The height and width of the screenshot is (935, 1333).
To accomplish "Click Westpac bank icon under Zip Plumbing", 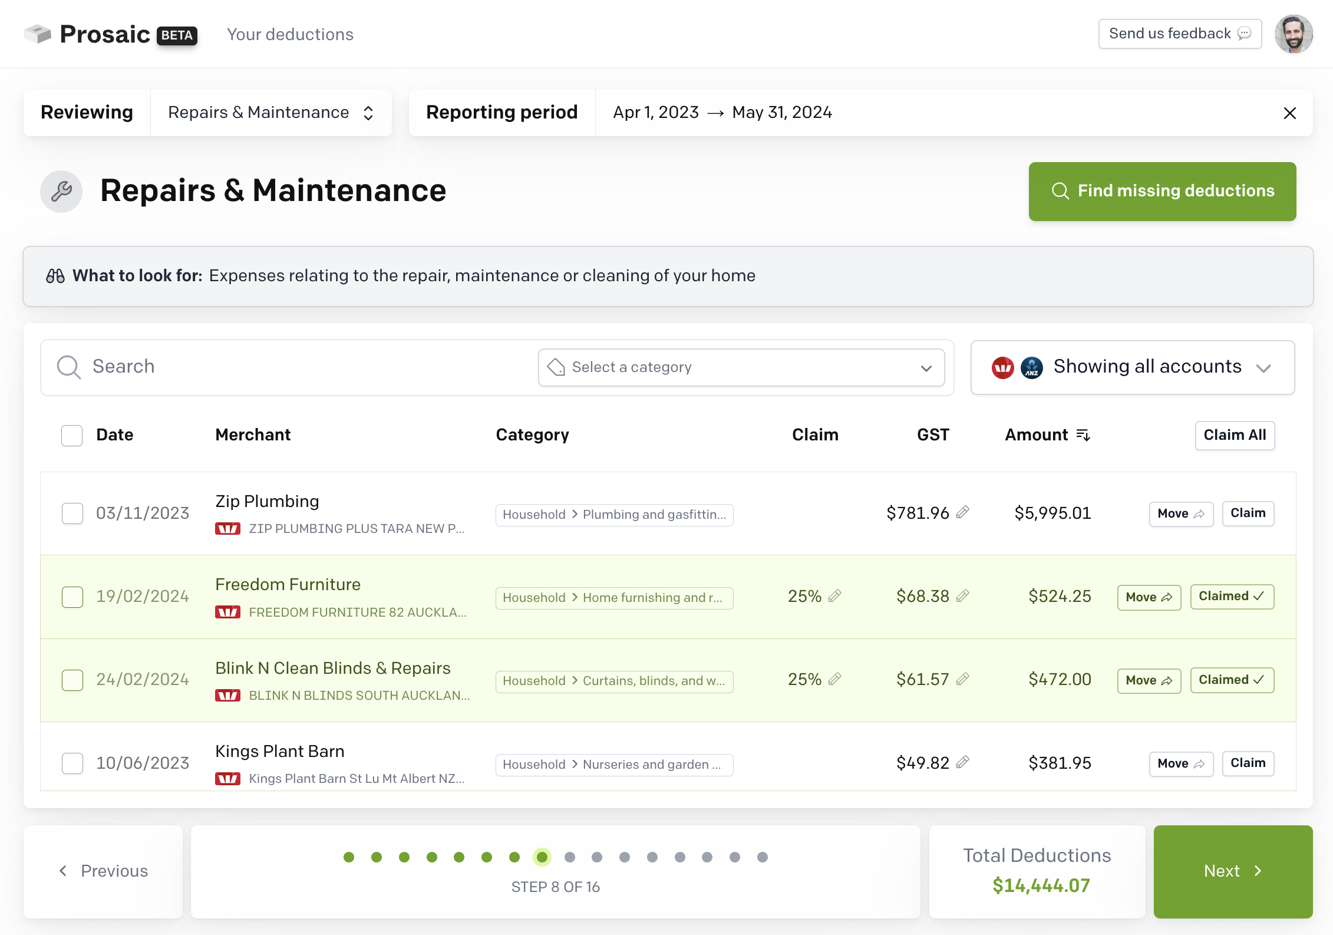I will tap(227, 529).
